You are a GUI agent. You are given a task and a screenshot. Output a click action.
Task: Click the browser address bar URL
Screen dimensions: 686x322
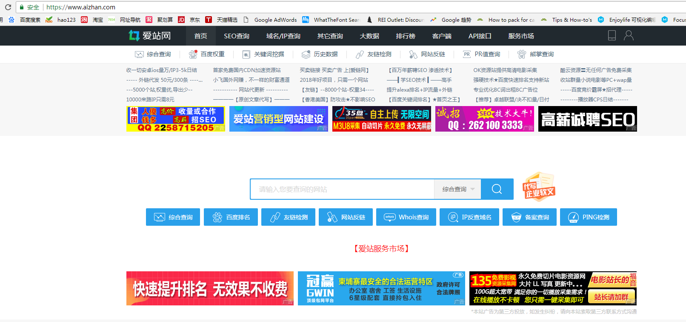coord(81,7)
